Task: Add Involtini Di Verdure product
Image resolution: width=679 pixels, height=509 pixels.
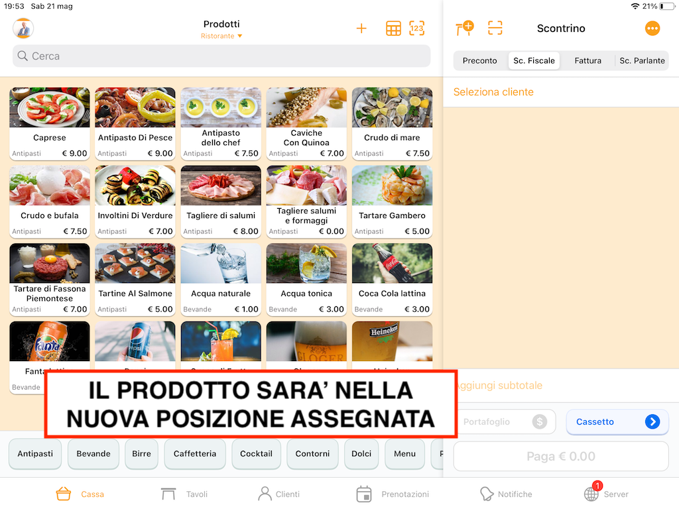Action: [135, 201]
